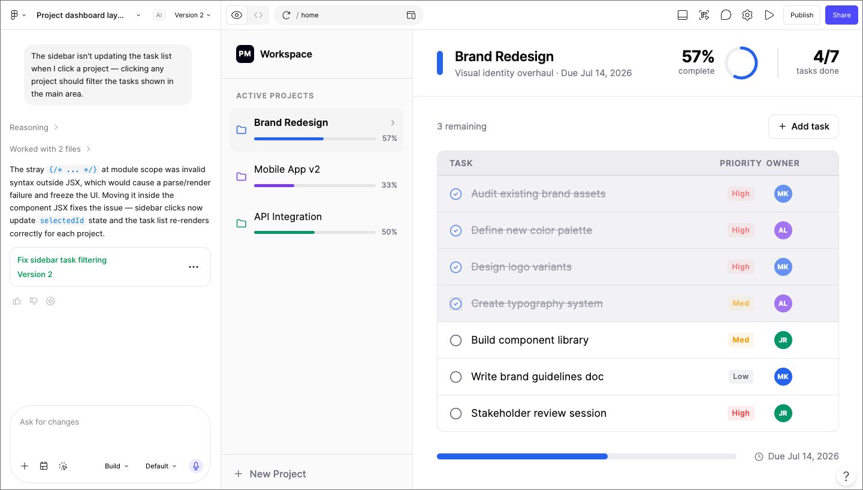The width and height of the screenshot is (863, 490).
Task: Click the /home URL field
Action: 349,15
